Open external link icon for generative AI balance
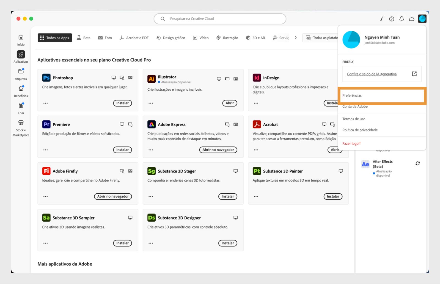Viewport: 440px width, 284px height. tap(414, 74)
